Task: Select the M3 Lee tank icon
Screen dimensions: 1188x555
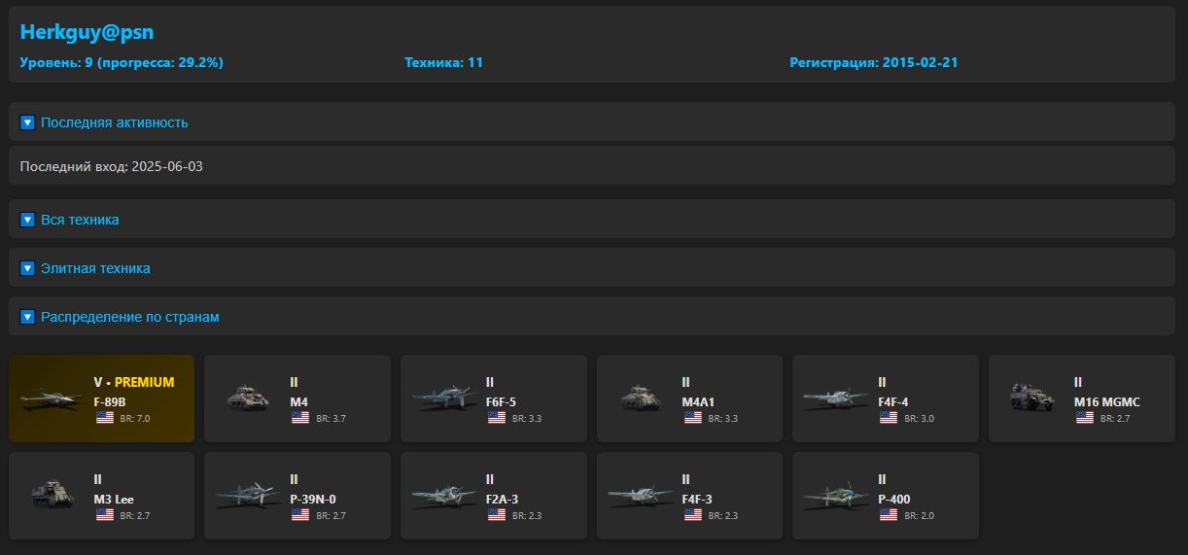Action: click(x=52, y=496)
